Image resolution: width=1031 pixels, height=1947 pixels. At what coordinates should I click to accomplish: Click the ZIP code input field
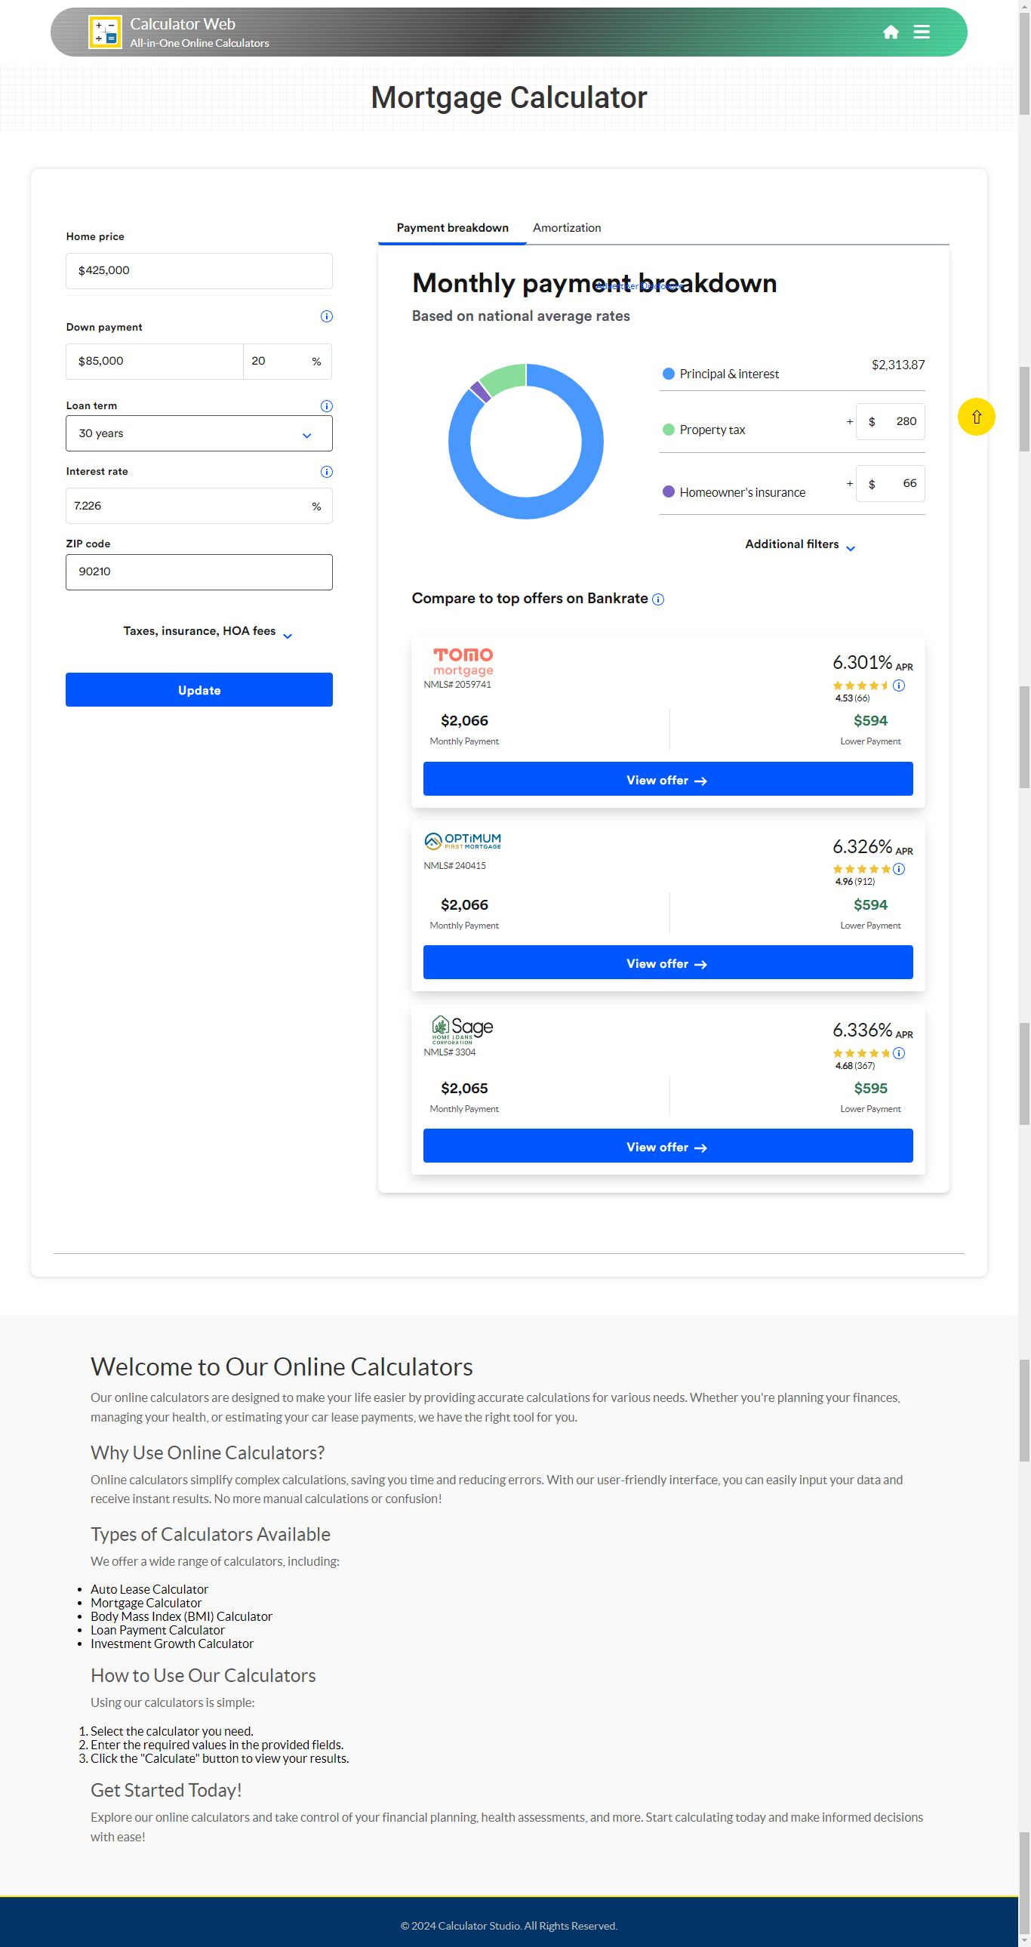(199, 572)
